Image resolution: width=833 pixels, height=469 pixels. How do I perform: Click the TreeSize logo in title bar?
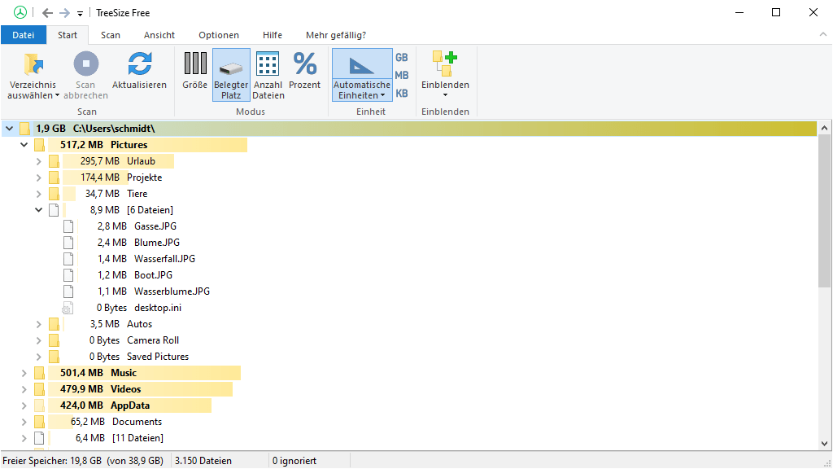coord(20,13)
